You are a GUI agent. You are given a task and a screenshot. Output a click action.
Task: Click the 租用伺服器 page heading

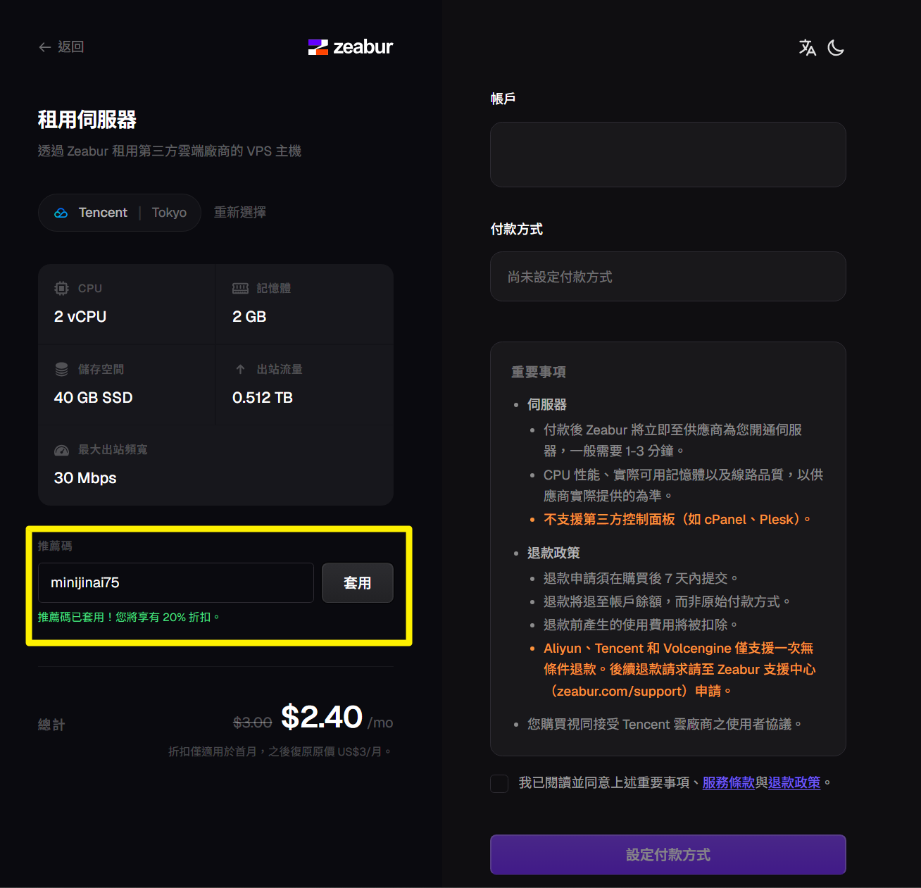[87, 120]
